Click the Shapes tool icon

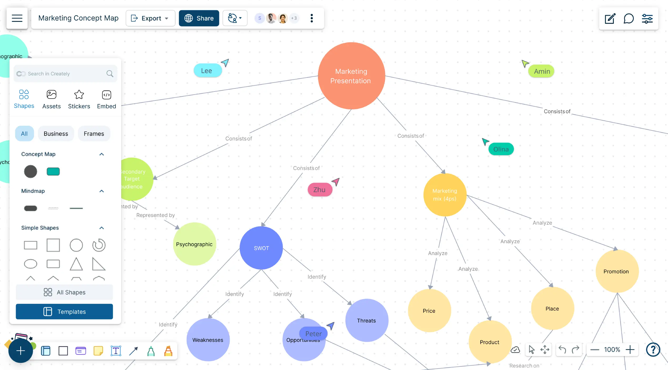(24, 94)
